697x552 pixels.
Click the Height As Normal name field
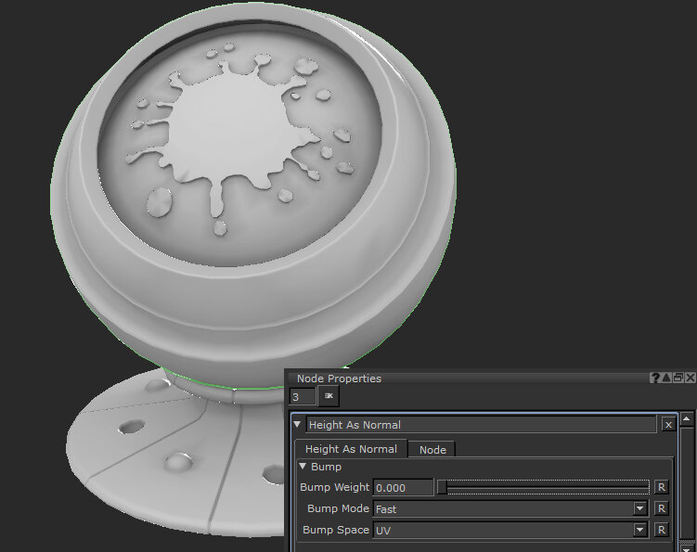481,425
